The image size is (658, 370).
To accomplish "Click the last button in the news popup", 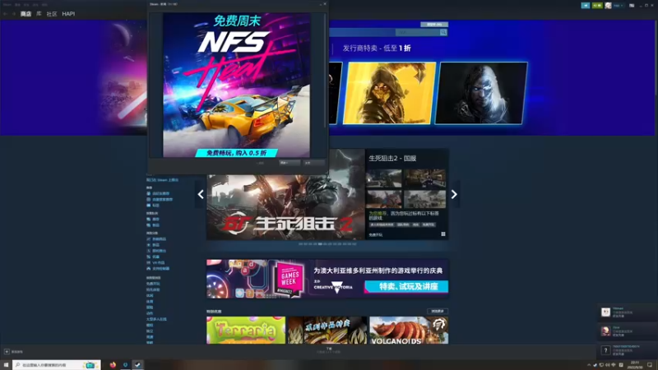I will pos(314,163).
